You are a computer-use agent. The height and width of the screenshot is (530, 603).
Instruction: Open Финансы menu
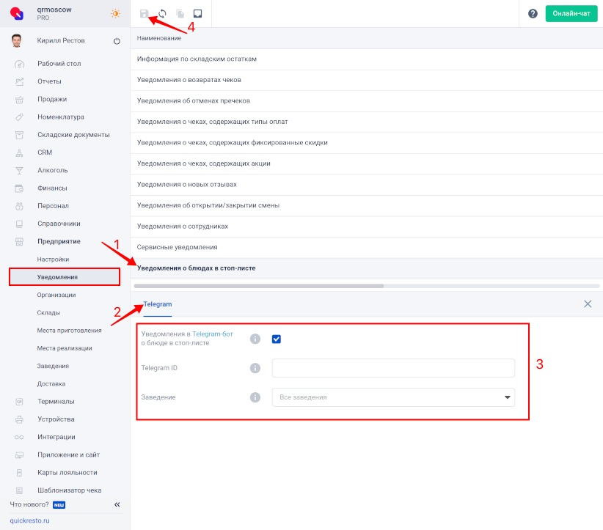click(x=52, y=188)
